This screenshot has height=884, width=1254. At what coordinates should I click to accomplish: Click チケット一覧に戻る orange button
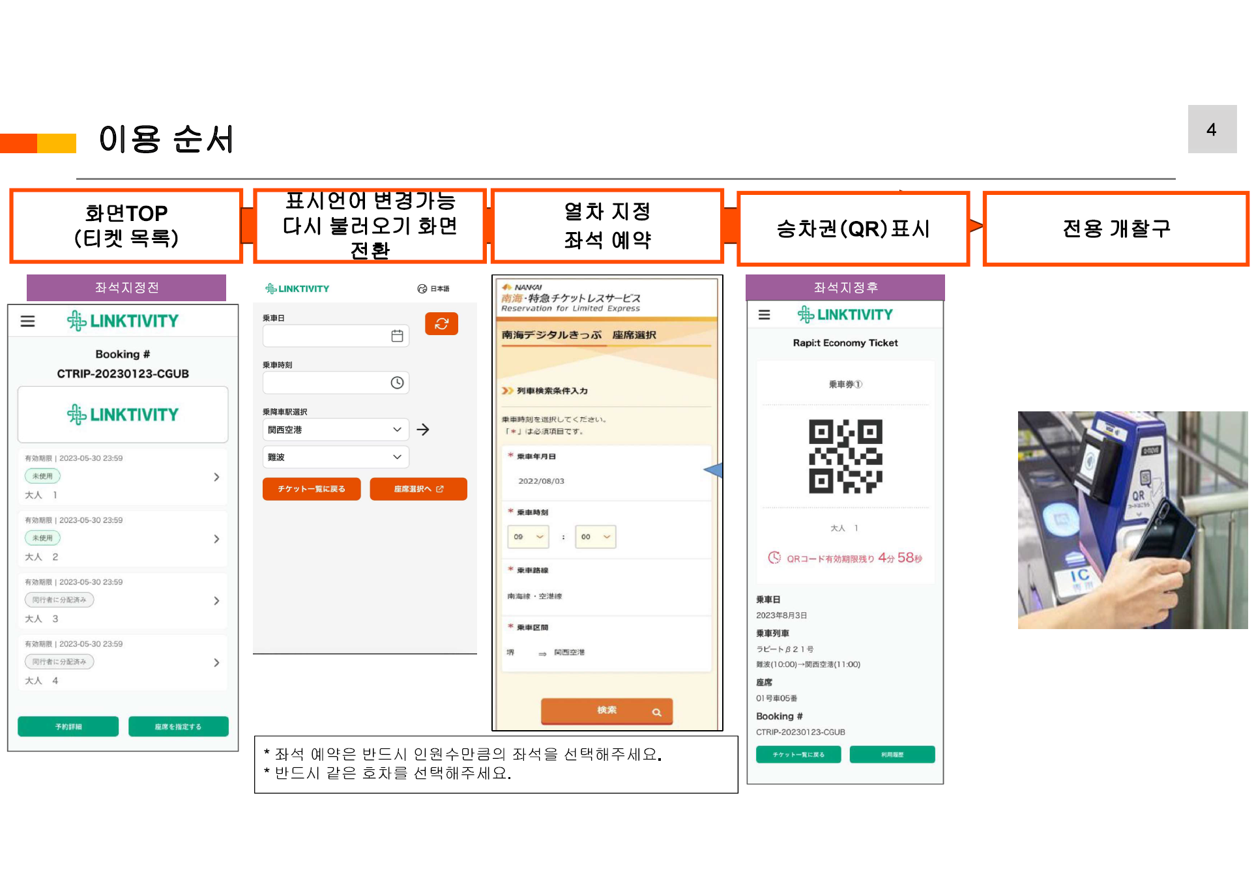click(312, 489)
